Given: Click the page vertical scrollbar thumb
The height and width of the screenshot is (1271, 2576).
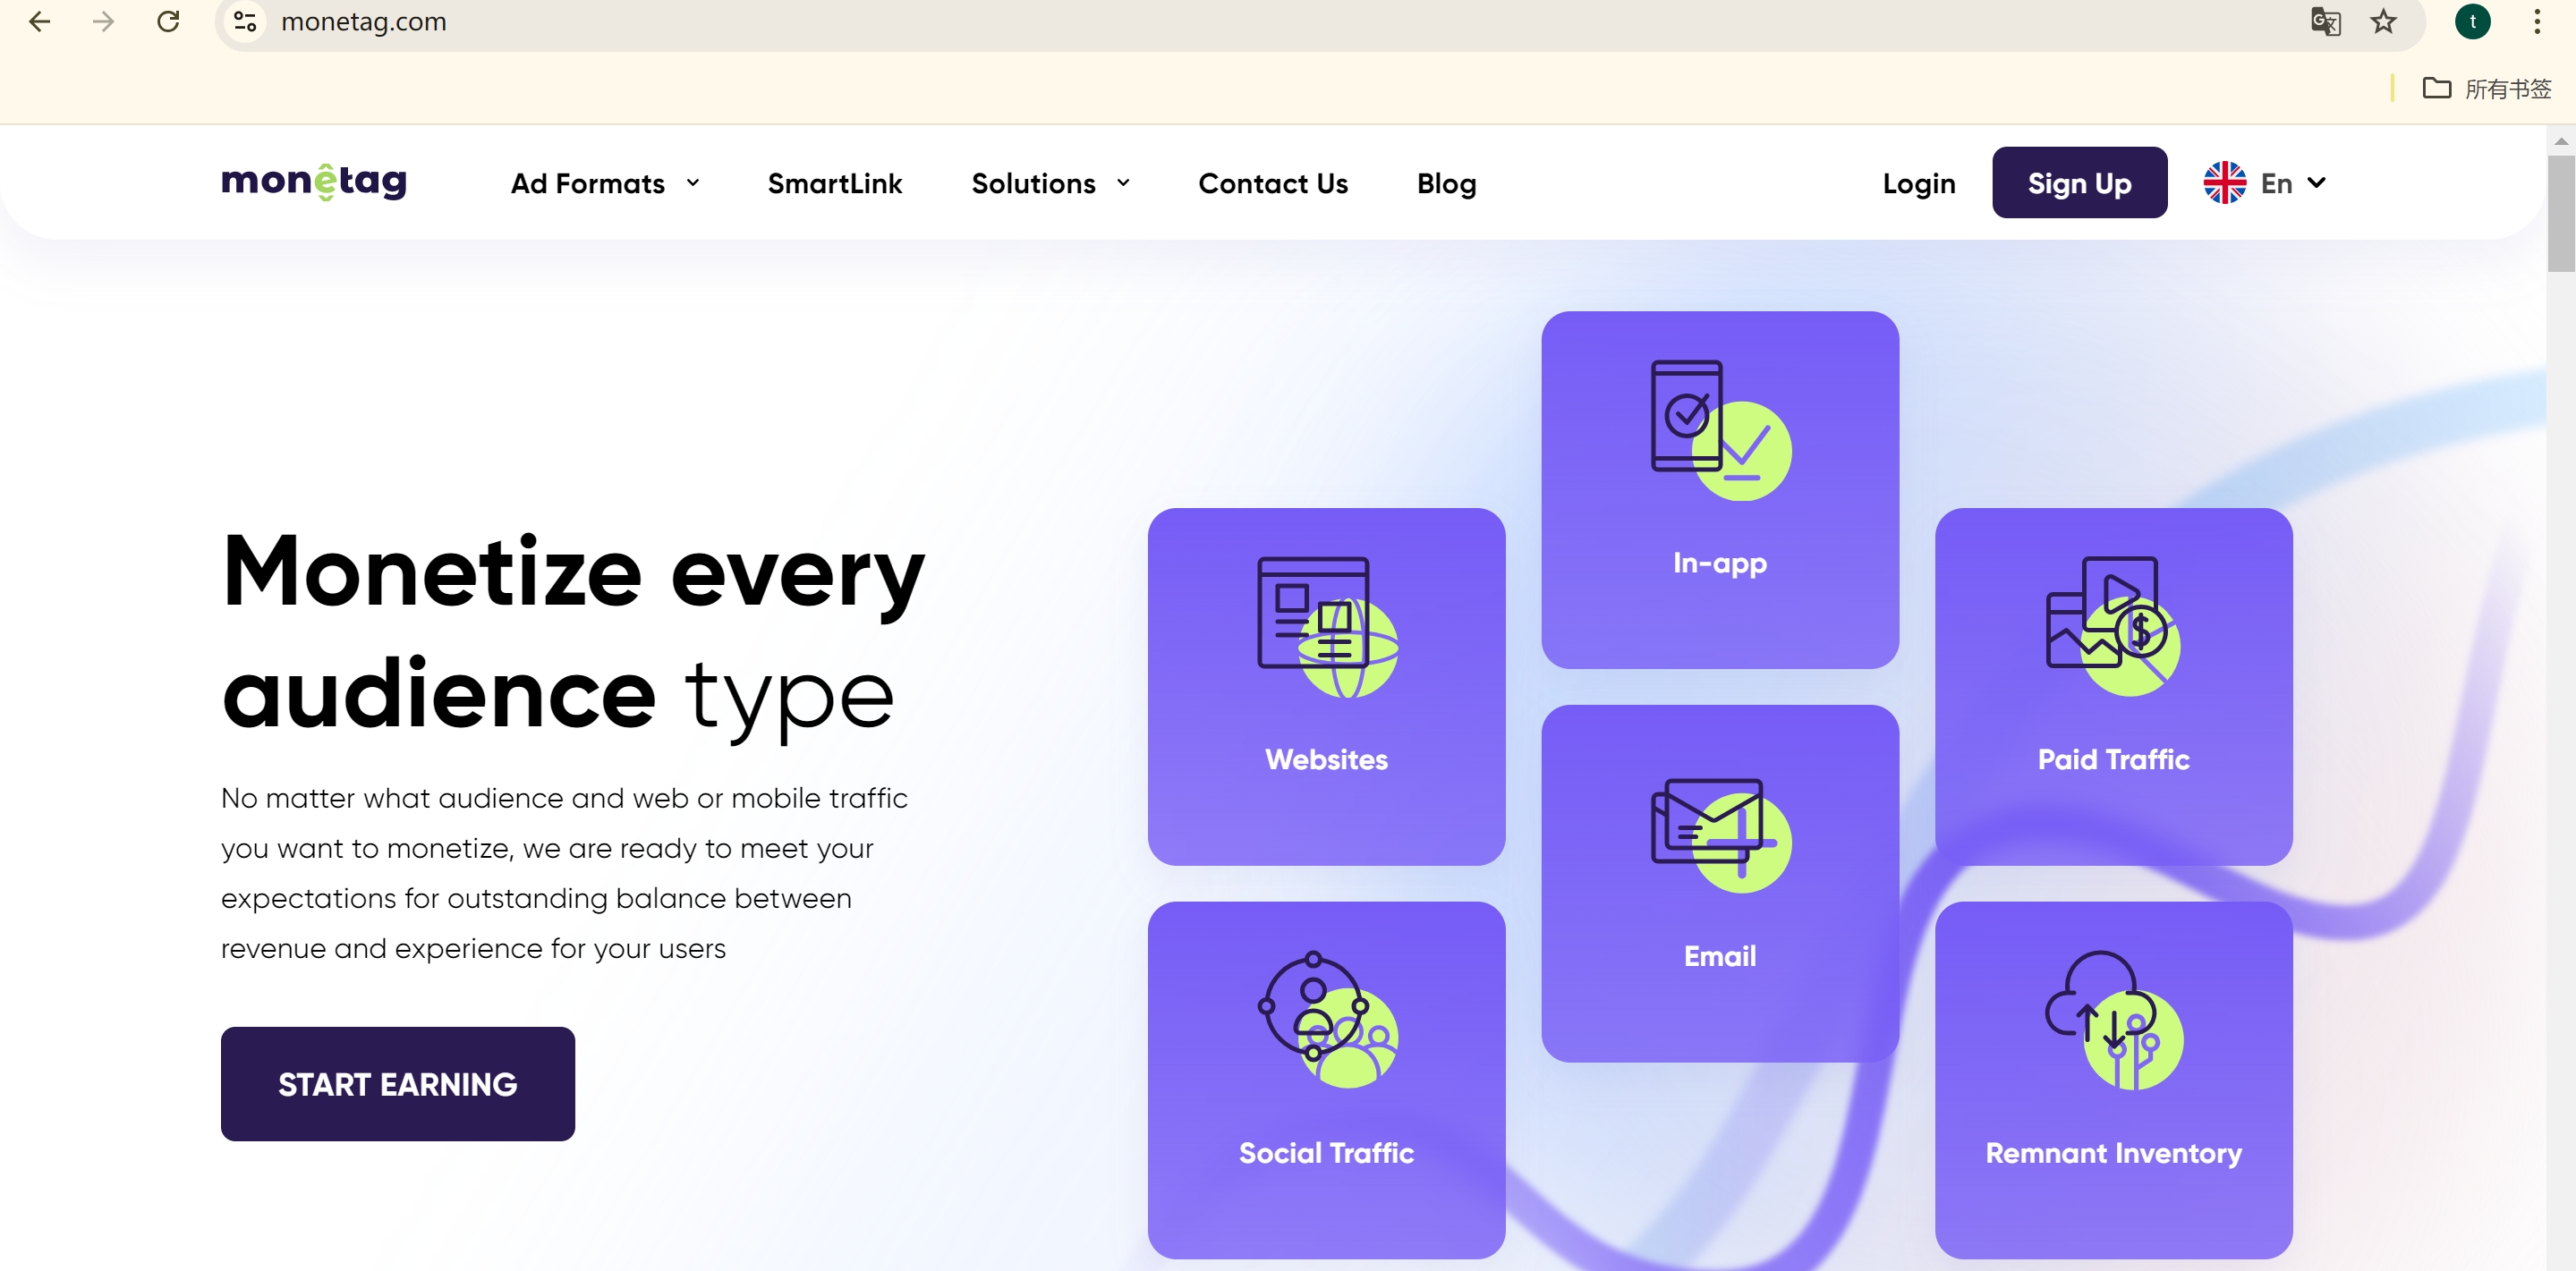Looking at the screenshot, I should [x=2560, y=212].
